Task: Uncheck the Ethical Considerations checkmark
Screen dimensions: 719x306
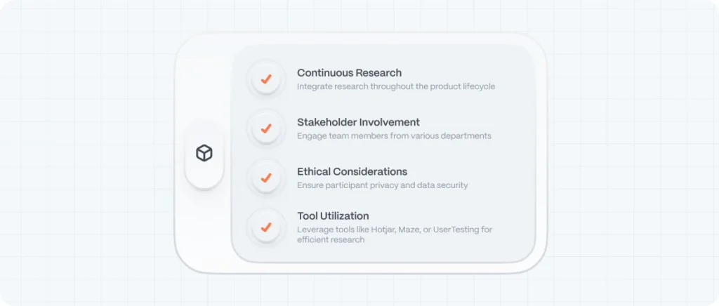Action: pos(266,178)
